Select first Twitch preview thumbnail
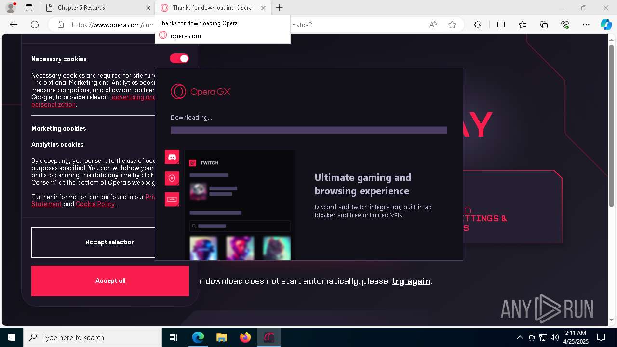The height and width of the screenshot is (347, 617). (x=203, y=248)
